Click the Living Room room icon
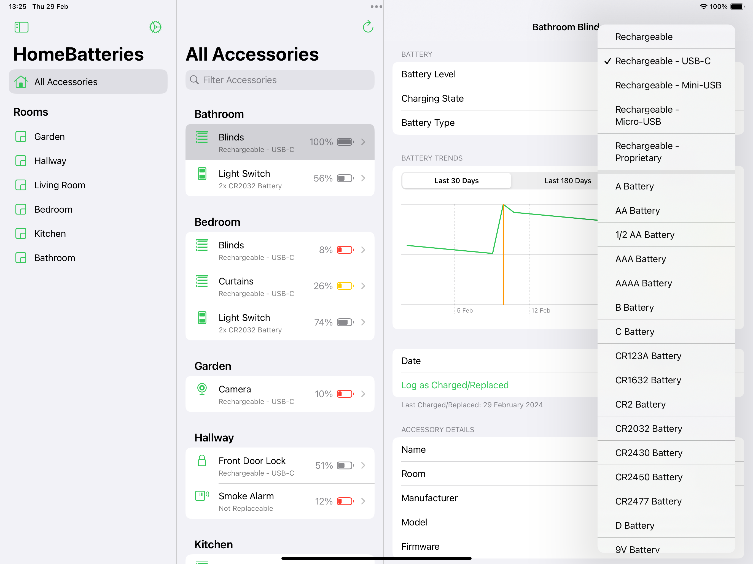Image resolution: width=753 pixels, height=564 pixels. tap(21, 185)
